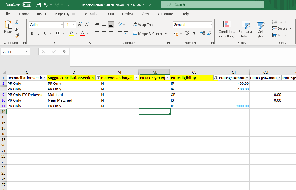Screen dimensions: 296x190
Task: Click the Middle Align icon
Action: point(104,24)
